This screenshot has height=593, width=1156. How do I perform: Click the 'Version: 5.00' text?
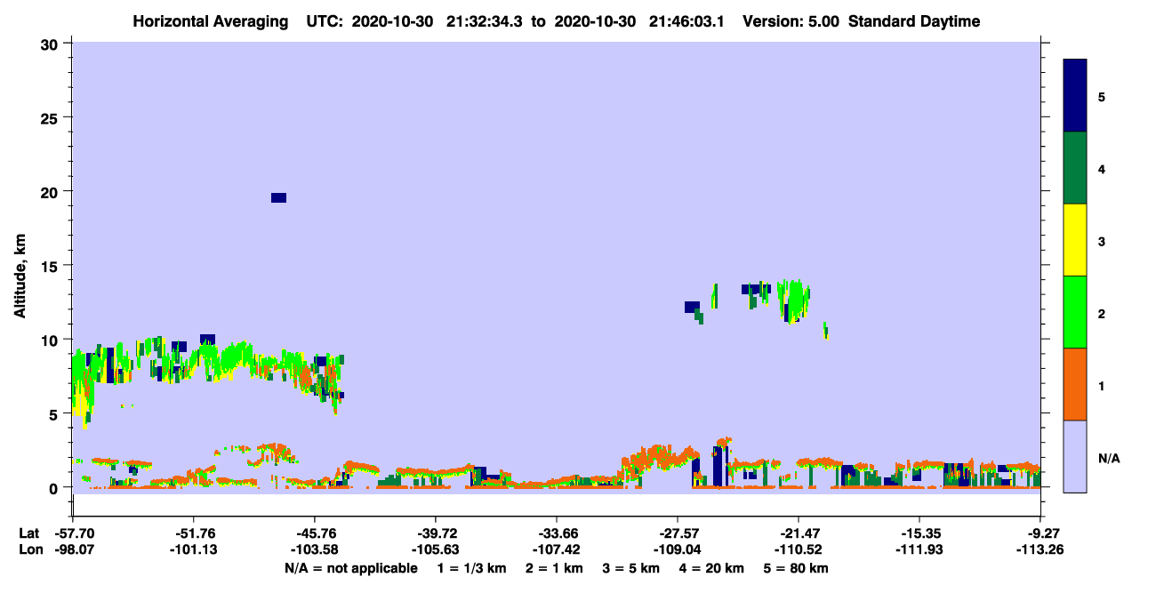click(x=791, y=21)
